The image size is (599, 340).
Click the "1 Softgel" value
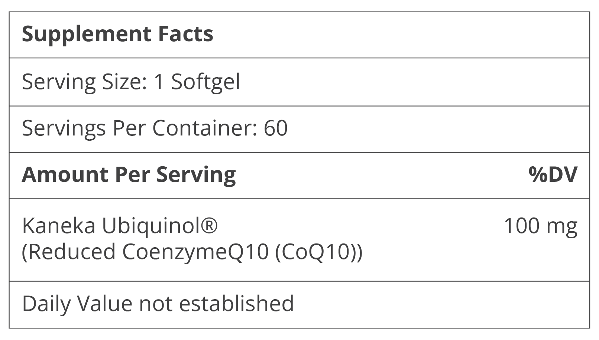coord(197,82)
